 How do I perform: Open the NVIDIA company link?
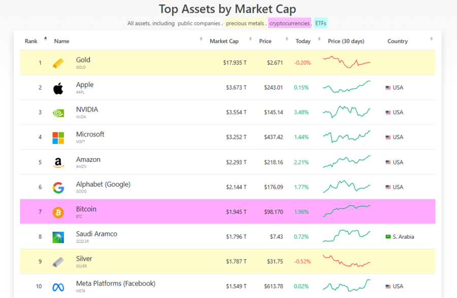tap(87, 109)
